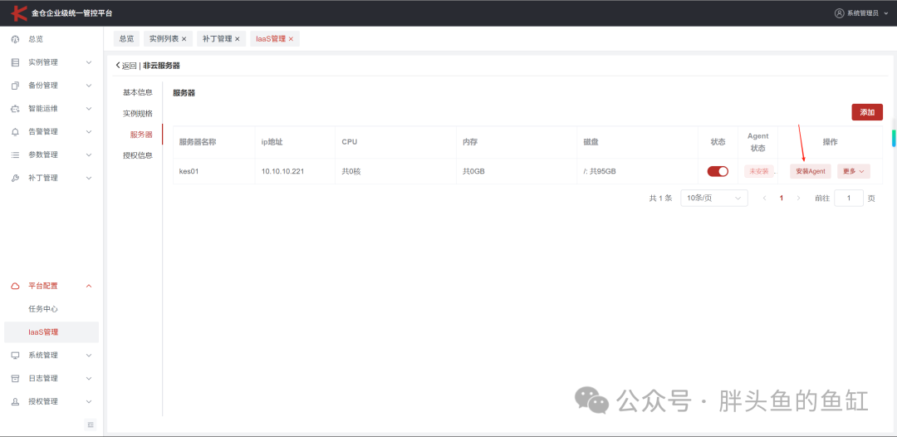Viewport: 897px width, 437px height.
Task: Close the IaaS管理 tab
Action: (291, 39)
